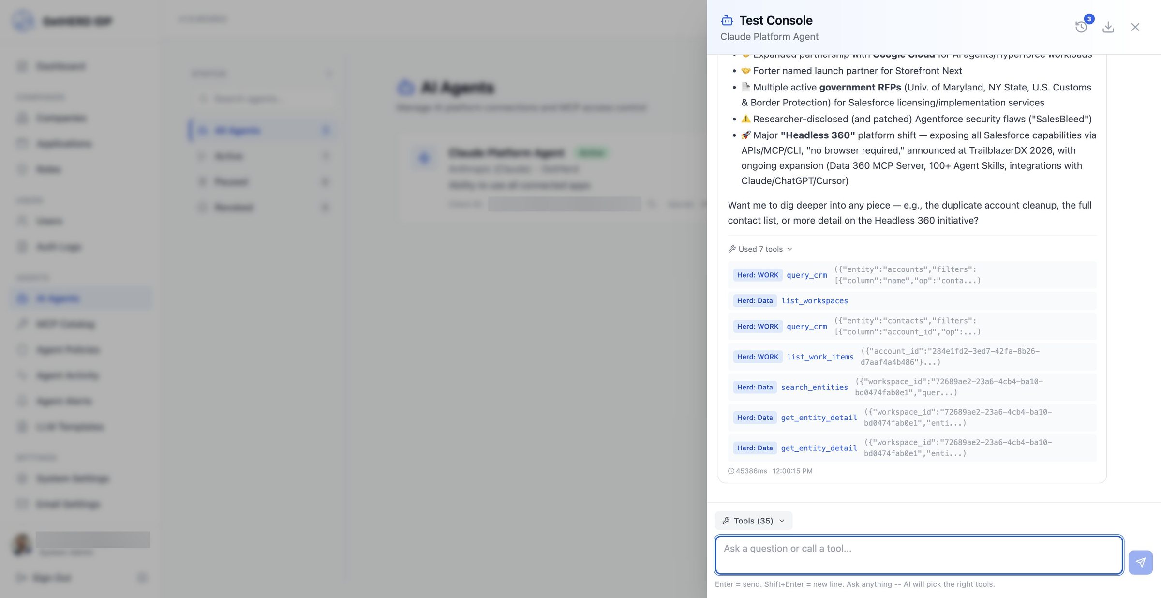1161x598 pixels.
Task: Click the Claude Platform Agent subtitle
Action: pos(769,37)
